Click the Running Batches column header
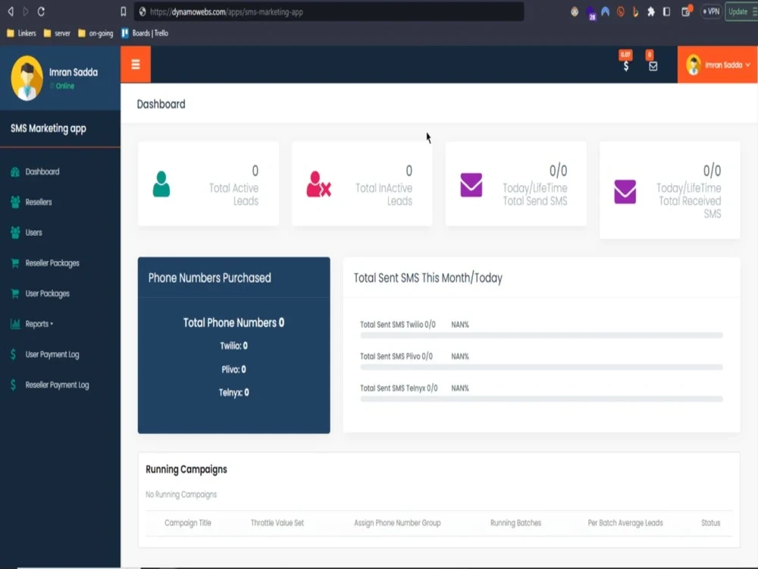The width and height of the screenshot is (758, 569). 515,523
